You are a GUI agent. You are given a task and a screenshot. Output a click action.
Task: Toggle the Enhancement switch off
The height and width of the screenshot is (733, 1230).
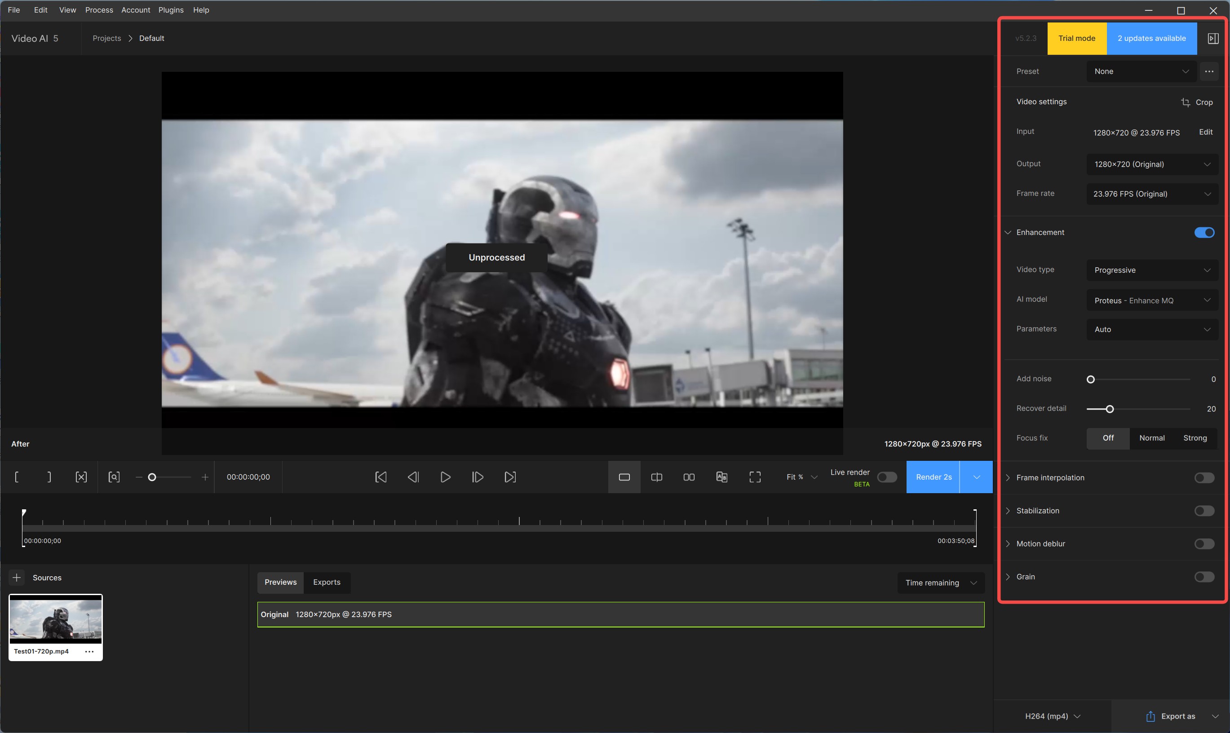pos(1204,232)
